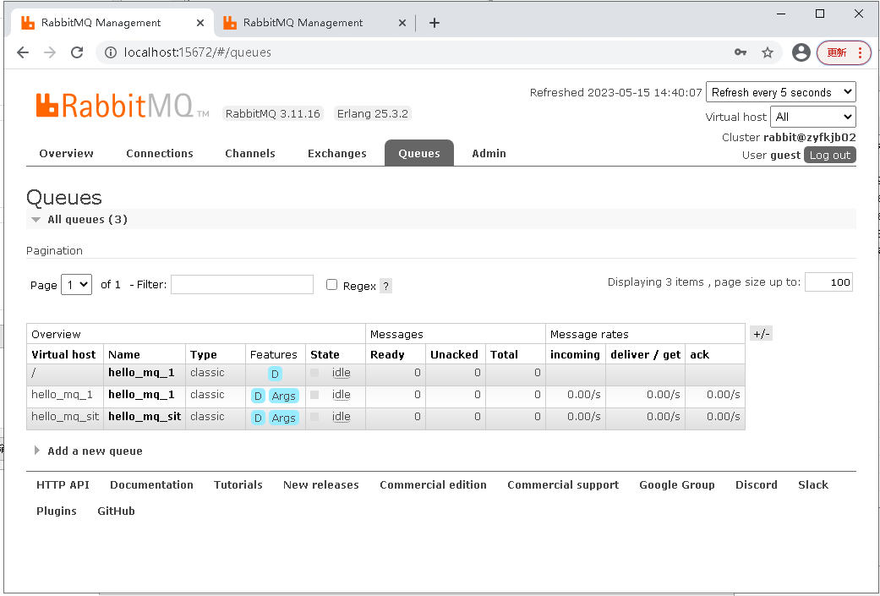The height and width of the screenshot is (596, 880).
Task: Bookmark this page with the star icon
Action: click(768, 52)
